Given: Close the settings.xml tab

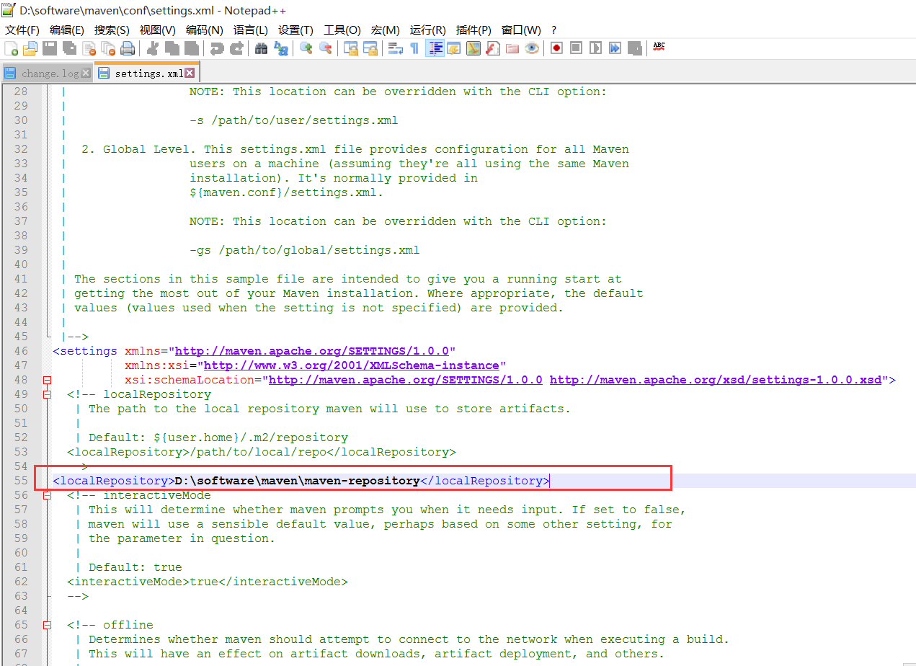Looking at the screenshot, I should (x=190, y=73).
